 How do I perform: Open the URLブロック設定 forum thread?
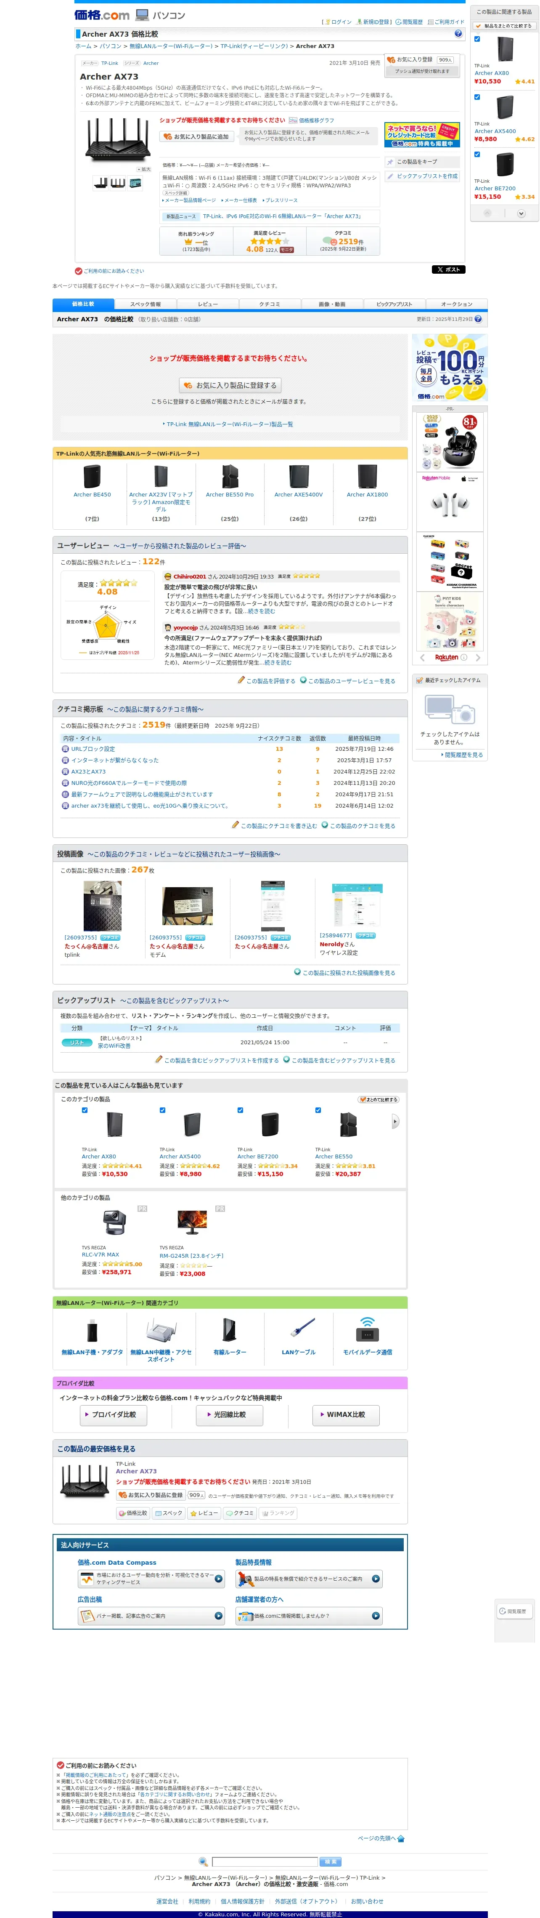pos(93,749)
